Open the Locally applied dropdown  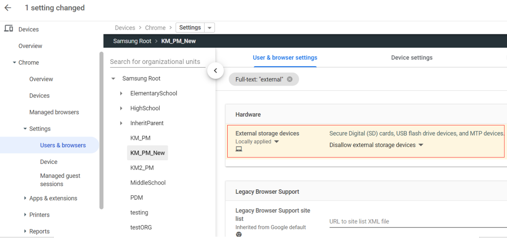[x=277, y=142]
